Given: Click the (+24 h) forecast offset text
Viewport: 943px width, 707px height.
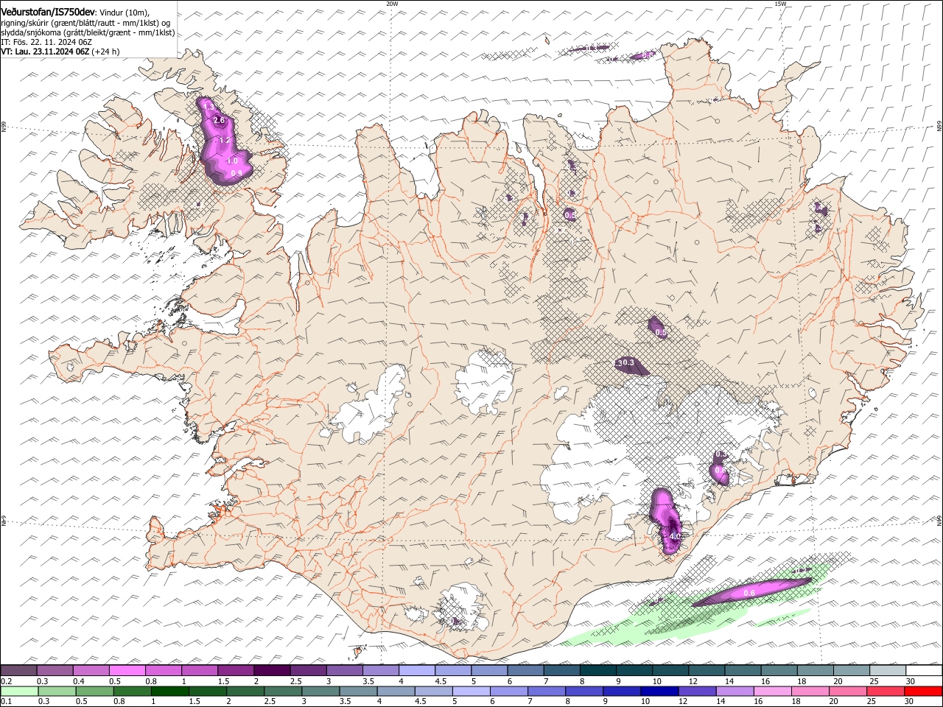Looking at the screenshot, I should click(x=106, y=52).
